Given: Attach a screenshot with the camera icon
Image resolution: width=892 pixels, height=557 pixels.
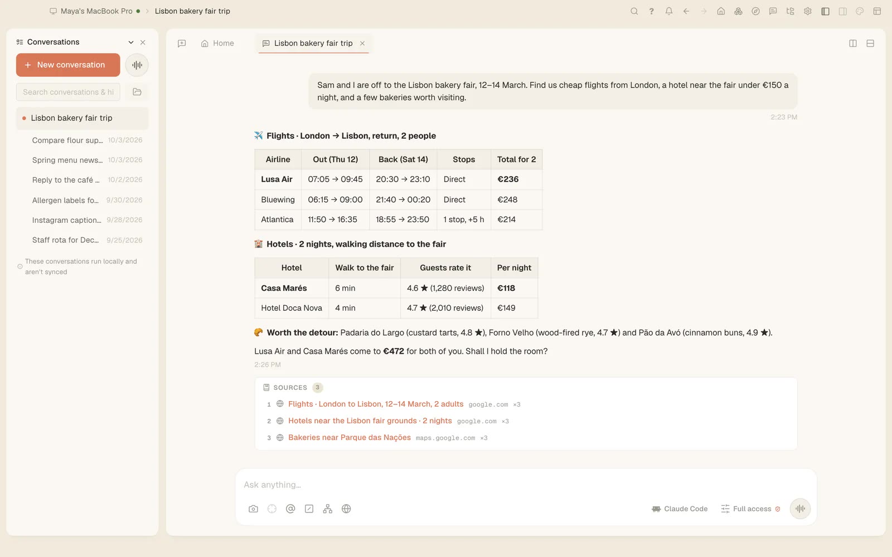Looking at the screenshot, I should 253,509.
